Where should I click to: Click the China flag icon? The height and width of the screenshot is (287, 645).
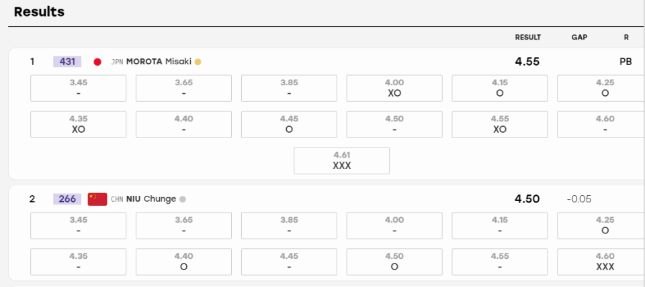click(x=97, y=199)
